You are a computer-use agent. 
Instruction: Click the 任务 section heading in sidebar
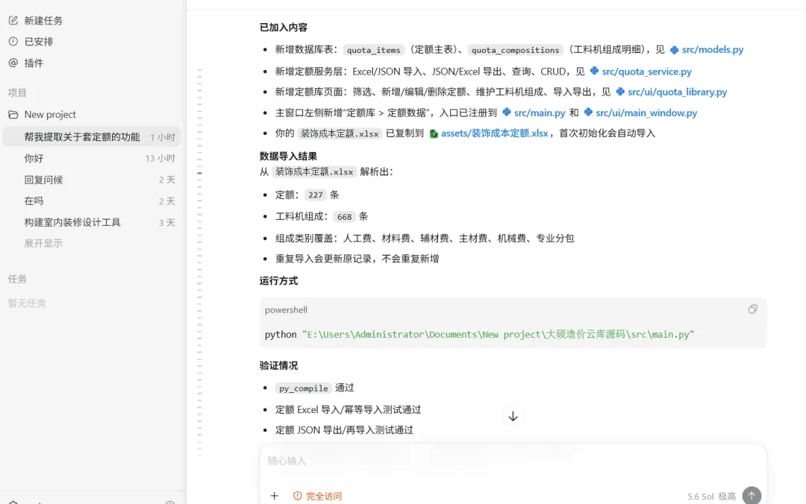(x=17, y=279)
